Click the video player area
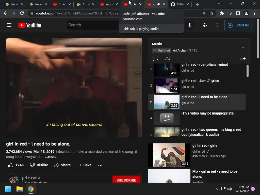 point(74,88)
